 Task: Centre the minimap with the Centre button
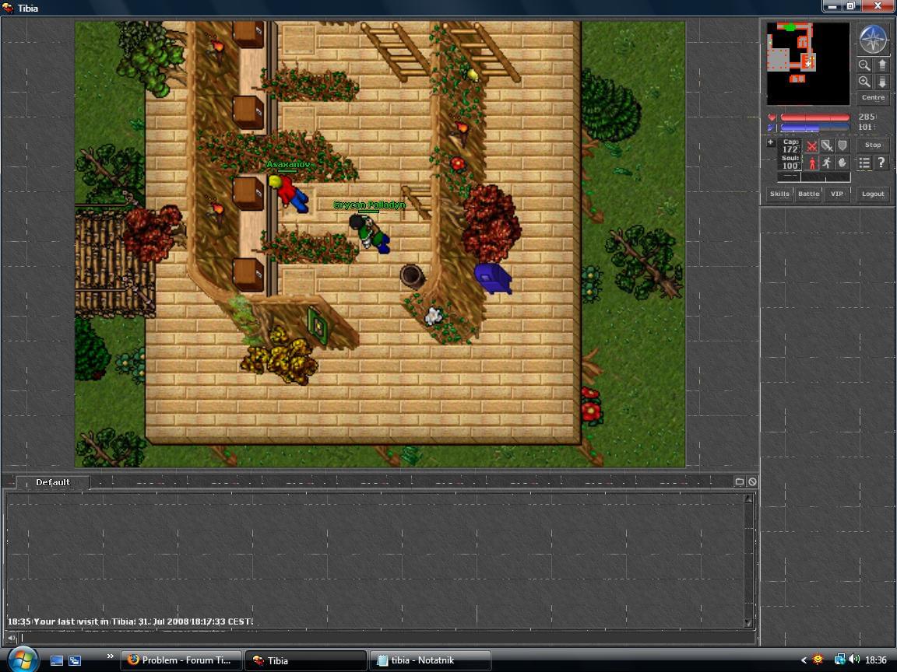click(873, 98)
